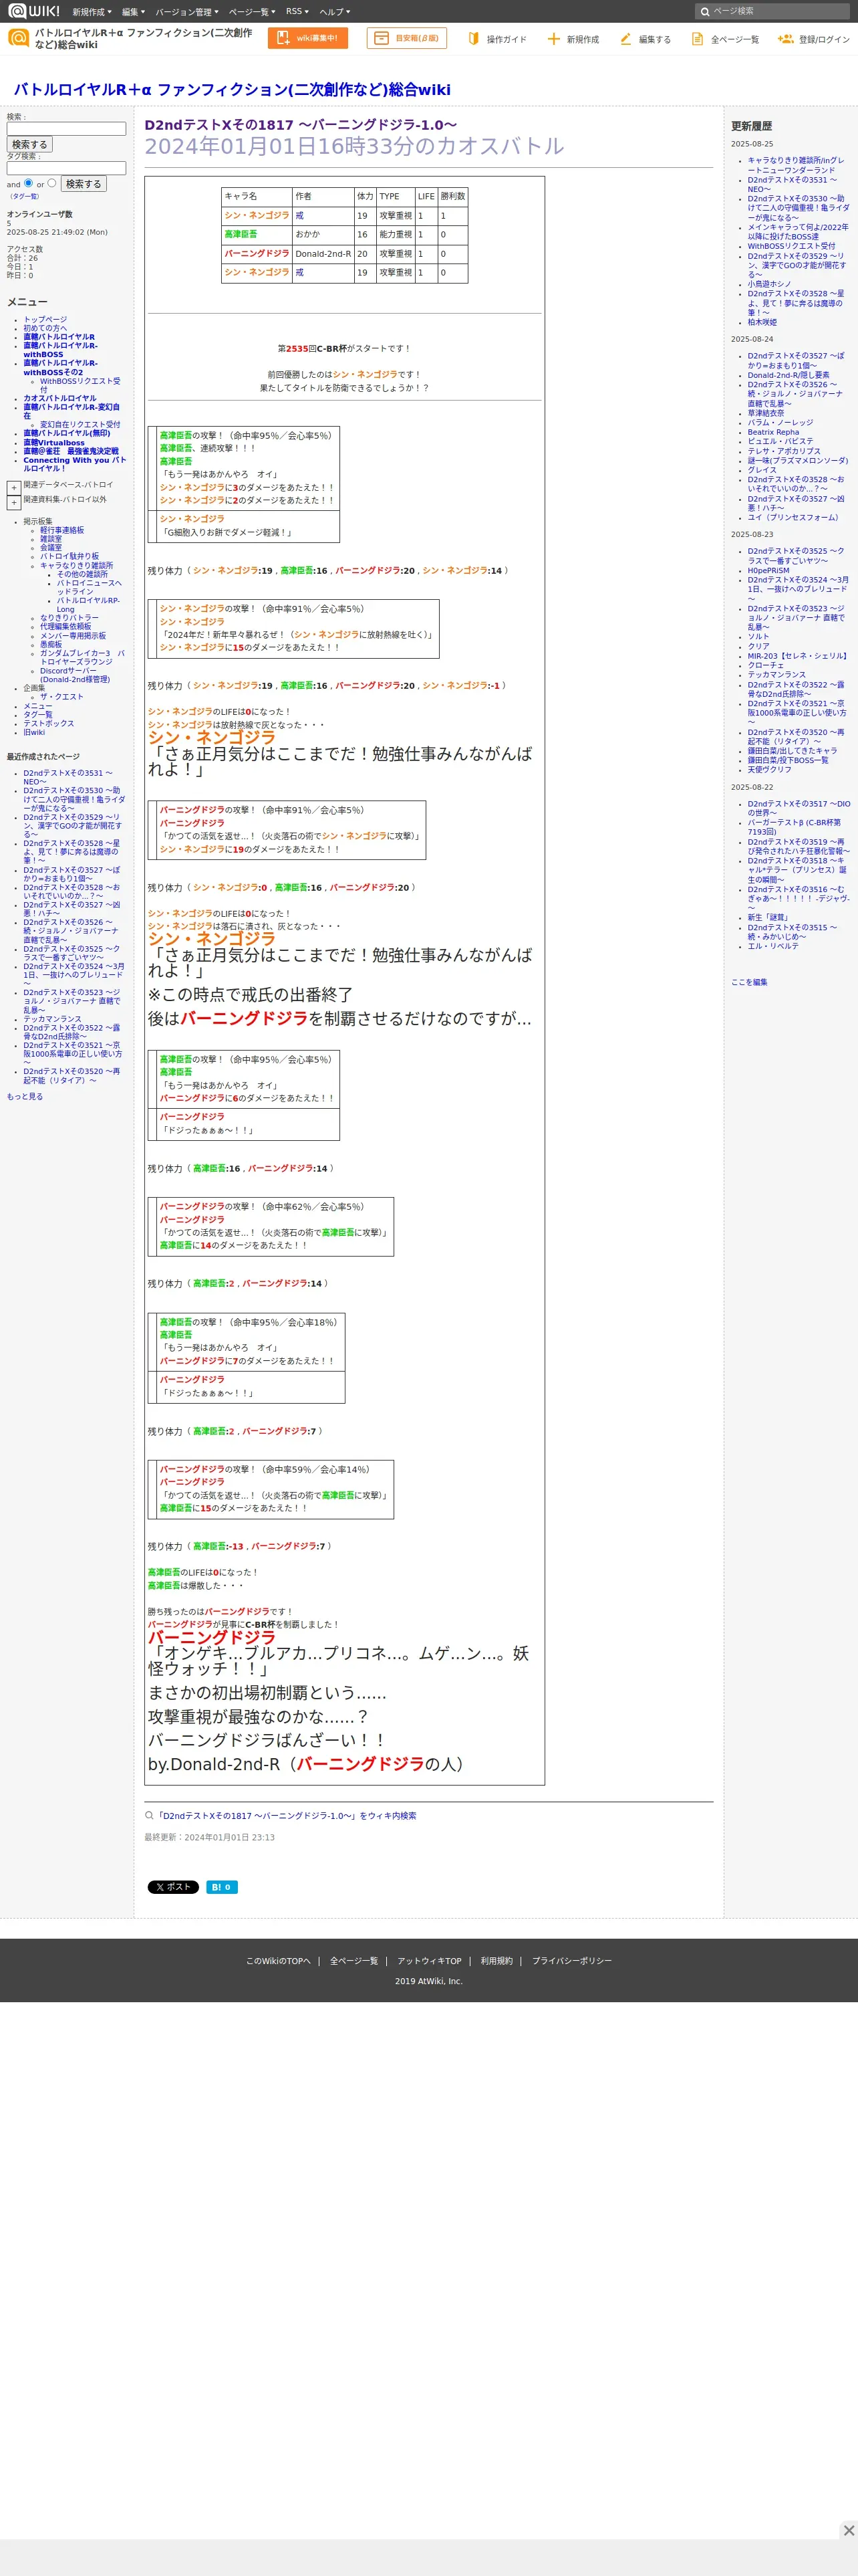Open 柏木咲姫 in update history
This screenshot has height=2576, width=858.
[x=762, y=322]
